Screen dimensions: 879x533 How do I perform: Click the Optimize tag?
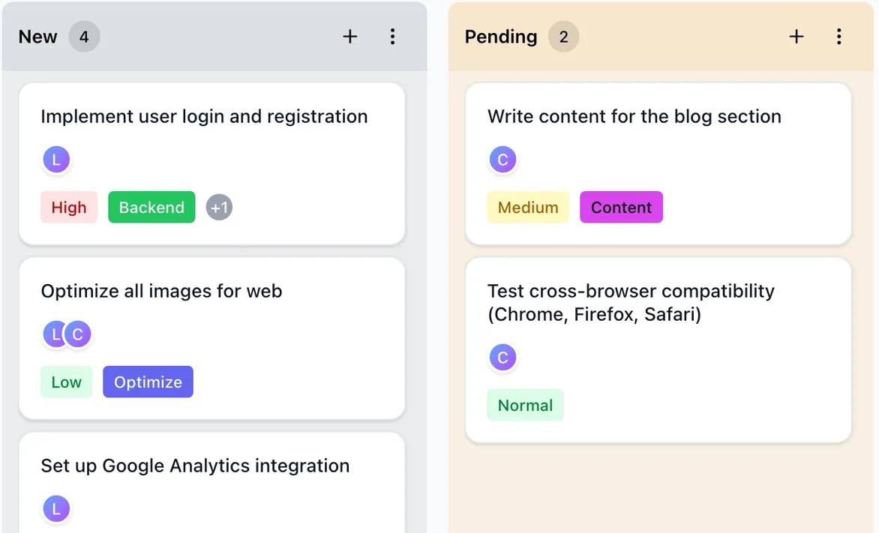click(x=148, y=382)
